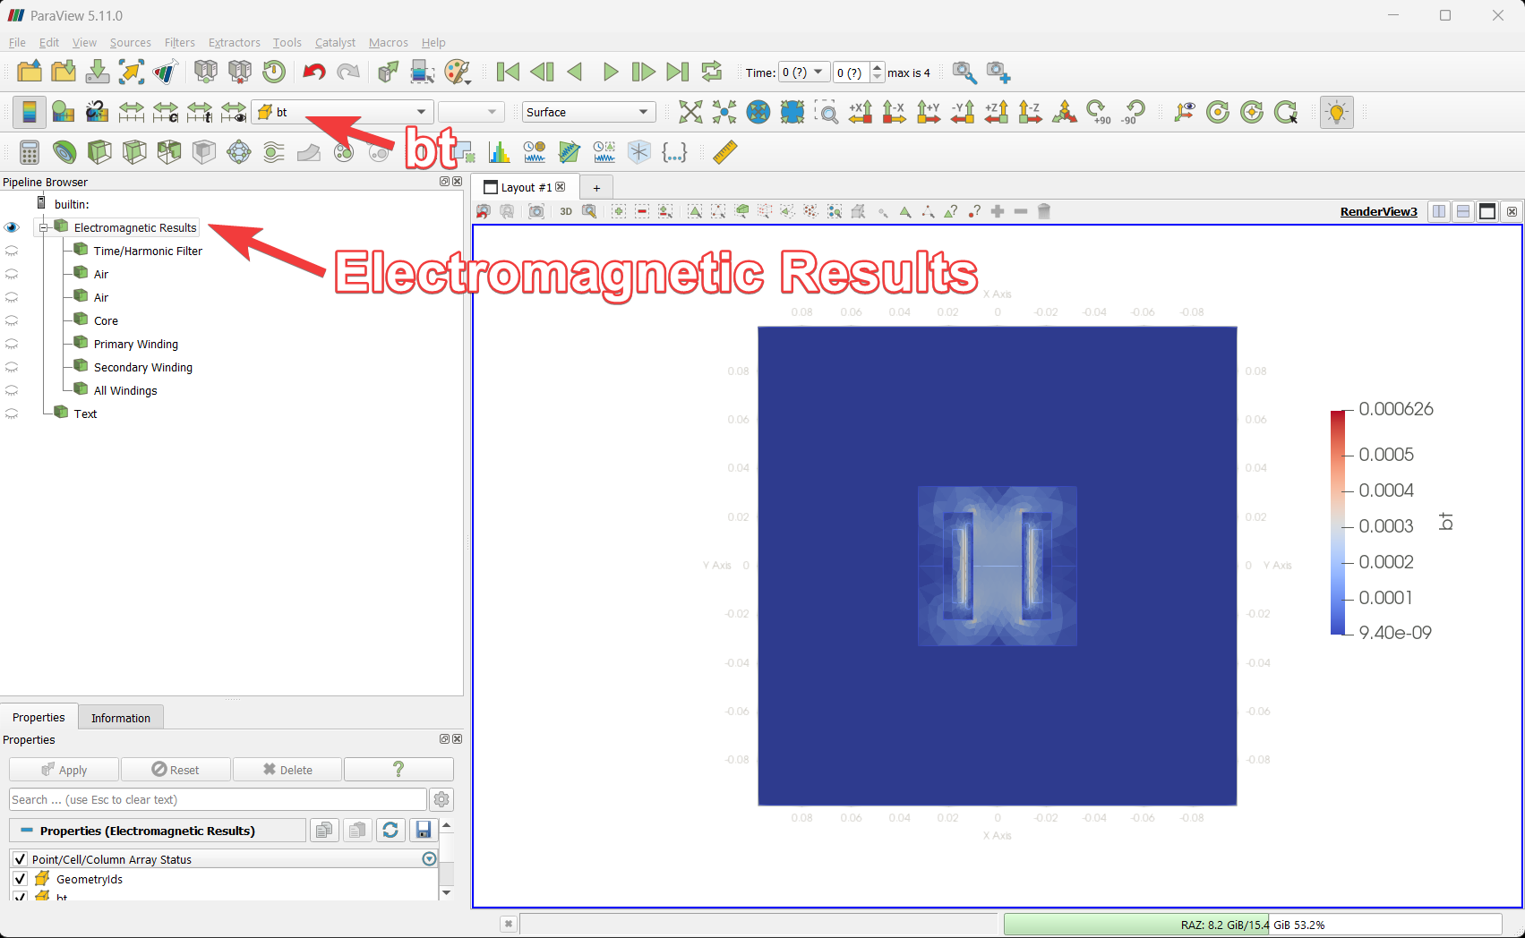Click the Open file folder icon
Viewport: 1525px width, 938px height.
click(x=30, y=72)
